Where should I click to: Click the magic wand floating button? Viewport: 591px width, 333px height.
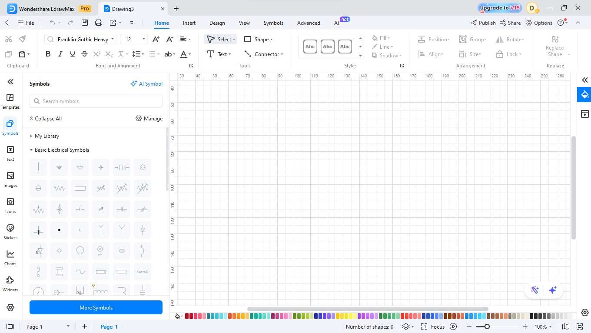click(535, 290)
